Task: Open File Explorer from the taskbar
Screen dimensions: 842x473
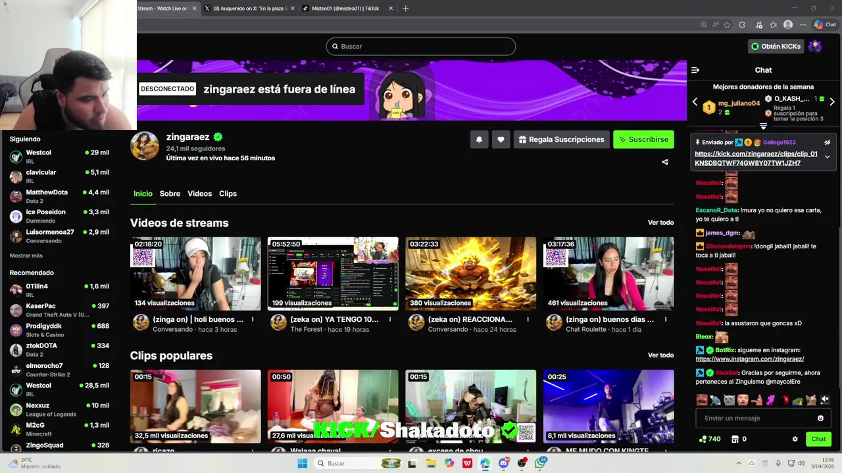Action: [x=431, y=463]
